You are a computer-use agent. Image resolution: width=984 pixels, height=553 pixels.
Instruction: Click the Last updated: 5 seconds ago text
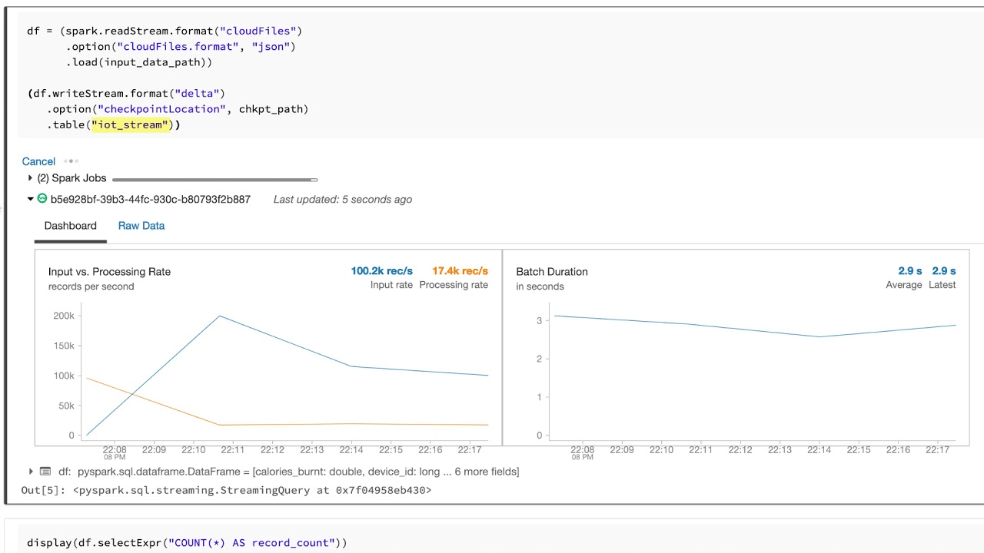coord(343,199)
